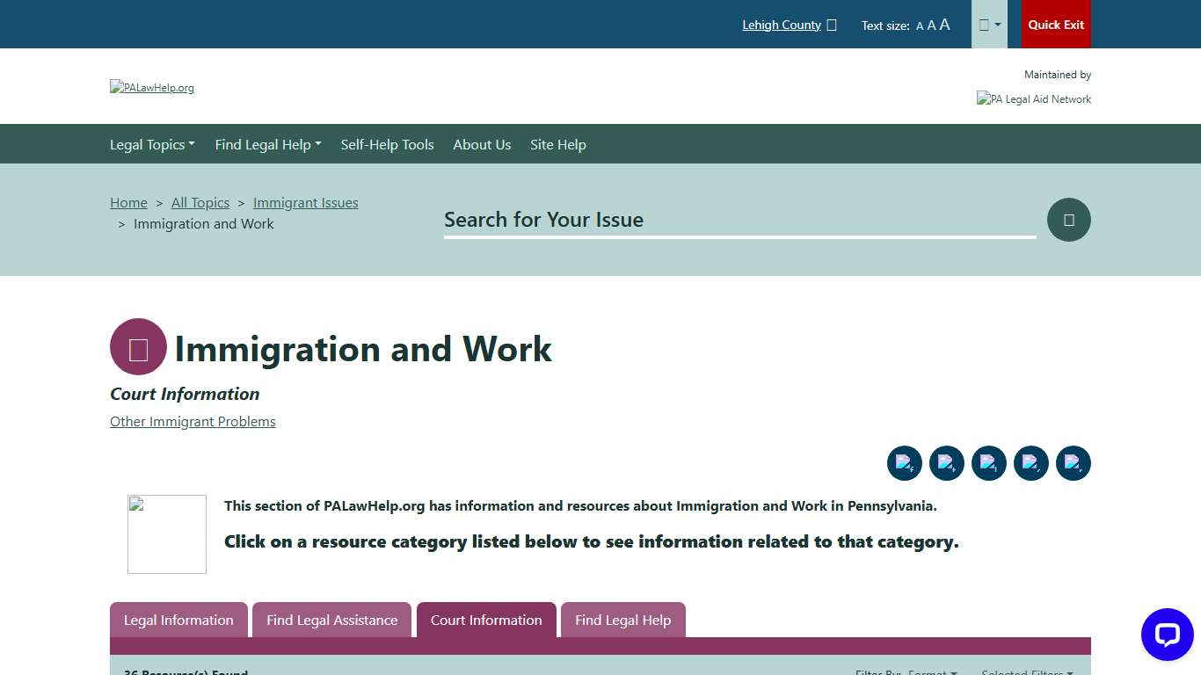Expand the Legal Topics menu
This screenshot has width=1201, height=675.
[x=152, y=144]
